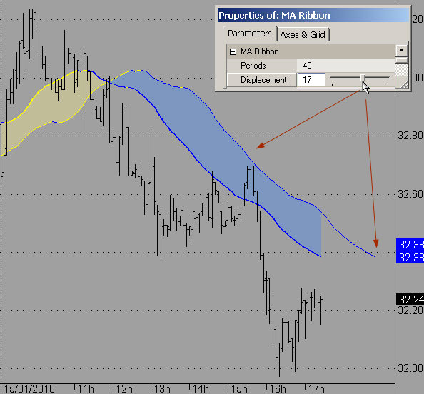The image size is (424, 394).
Task: Click the 14h time axis label
Action: 201,389
